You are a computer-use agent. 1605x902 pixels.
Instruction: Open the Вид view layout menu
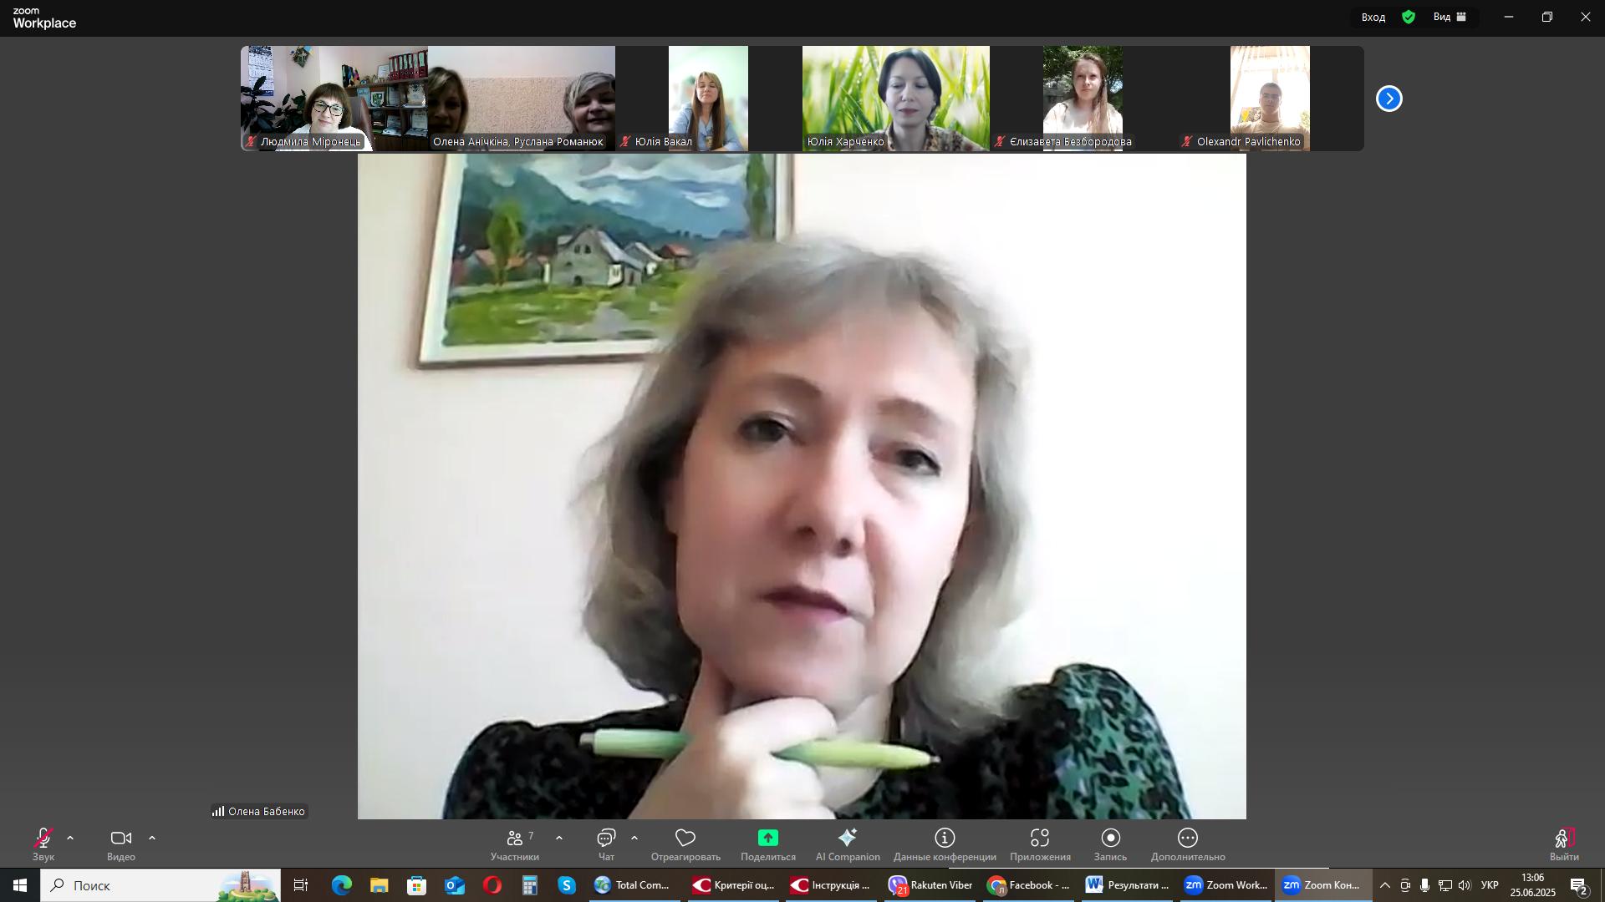(1450, 17)
